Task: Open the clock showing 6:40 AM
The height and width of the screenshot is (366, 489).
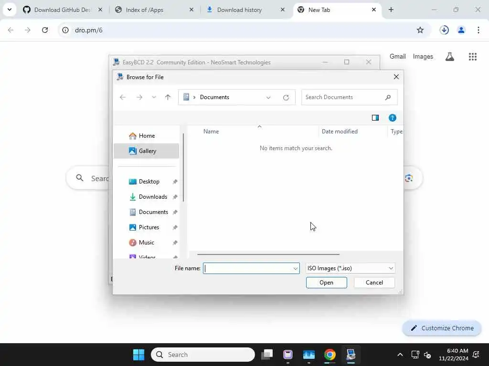Action: (454, 355)
